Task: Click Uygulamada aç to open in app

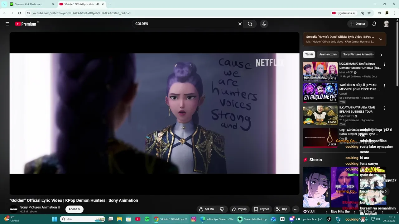Action: [344, 13]
